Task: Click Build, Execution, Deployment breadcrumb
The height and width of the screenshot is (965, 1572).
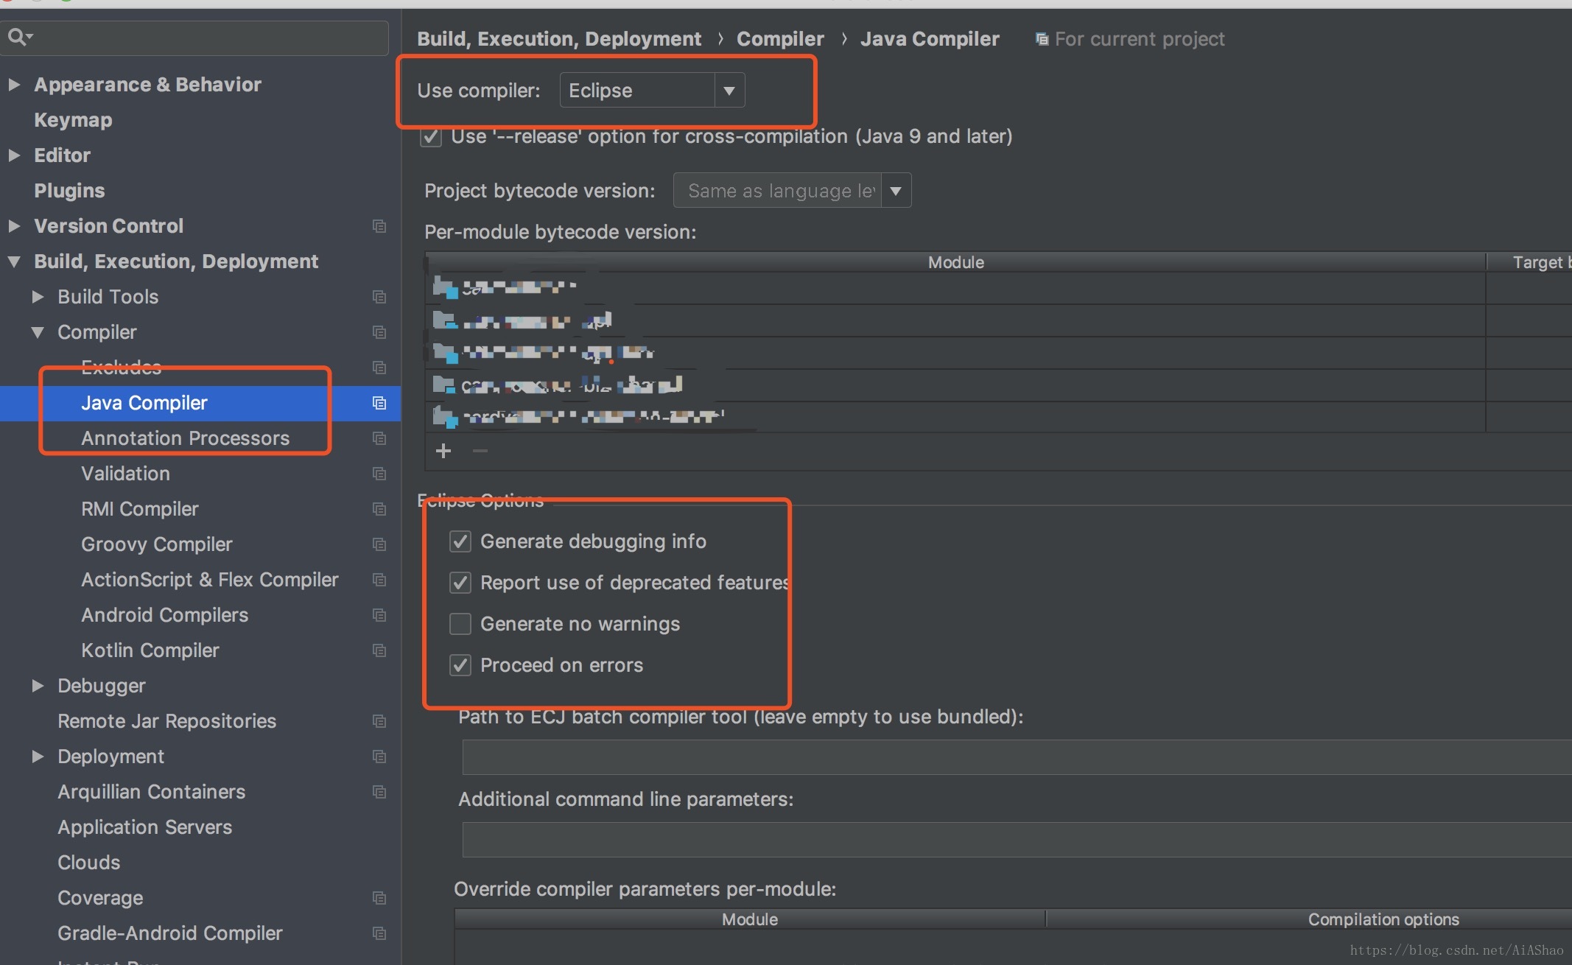Action: (x=559, y=39)
